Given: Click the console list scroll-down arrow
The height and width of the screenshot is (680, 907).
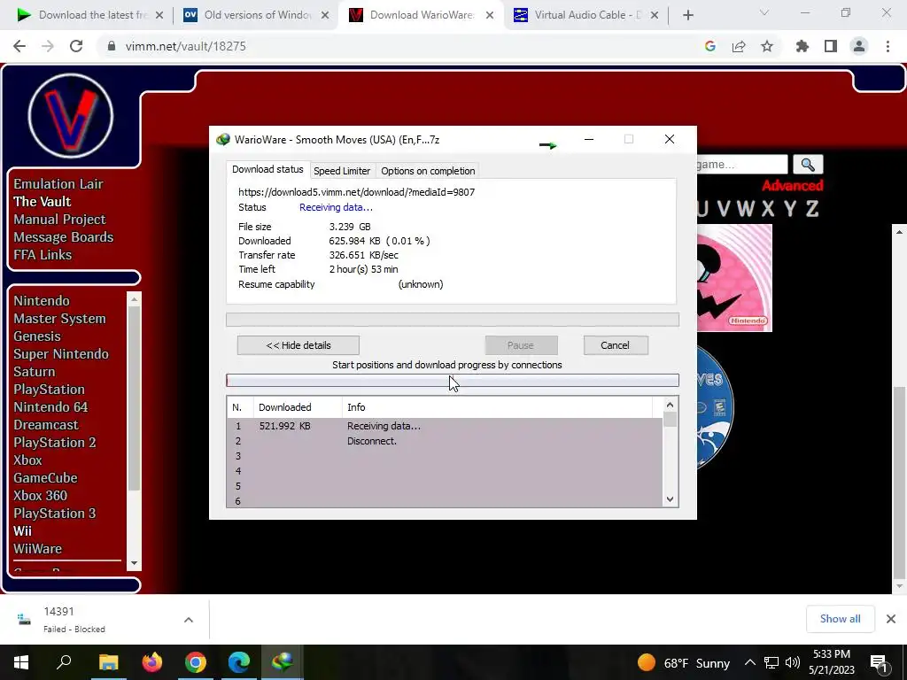Looking at the screenshot, I should click(135, 563).
